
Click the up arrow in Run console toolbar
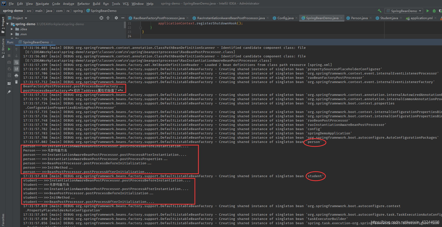(x=16, y=49)
